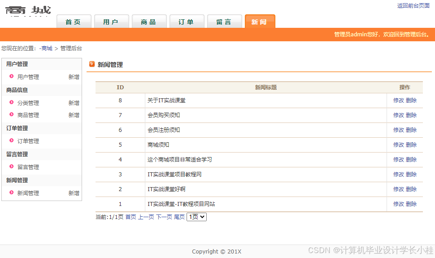Click 删除 for news 会员购买须知
Screen dimensions: 435x258
pos(411,115)
